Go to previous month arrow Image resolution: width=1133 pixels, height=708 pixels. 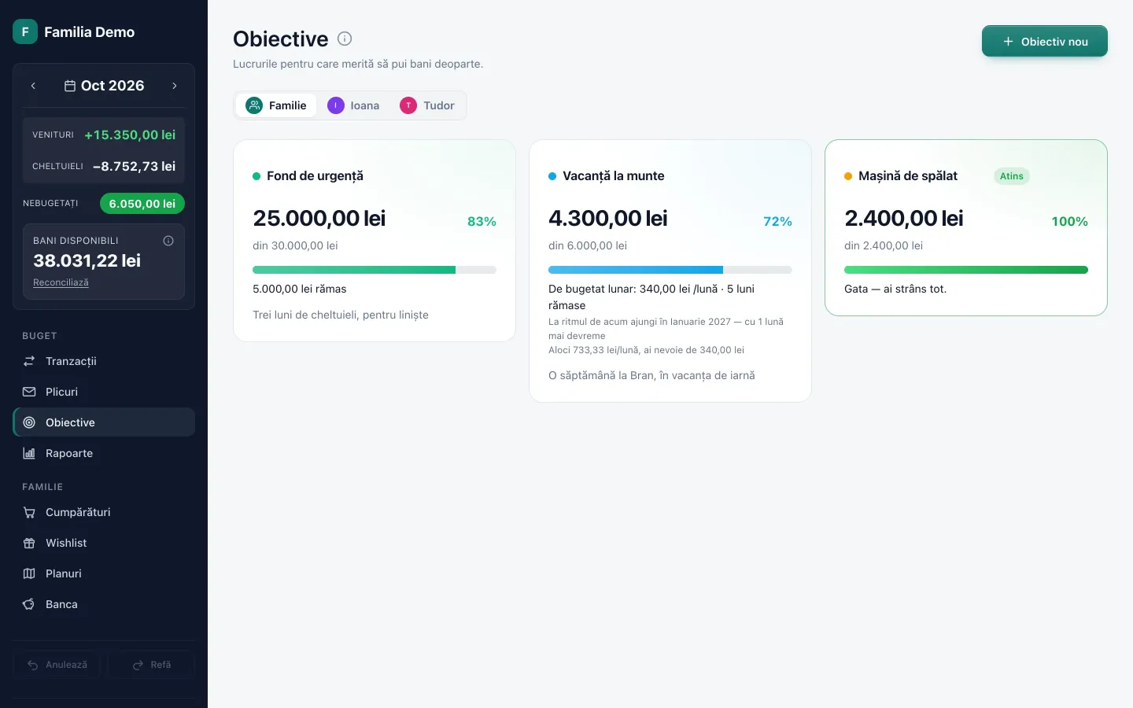[x=33, y=86]
